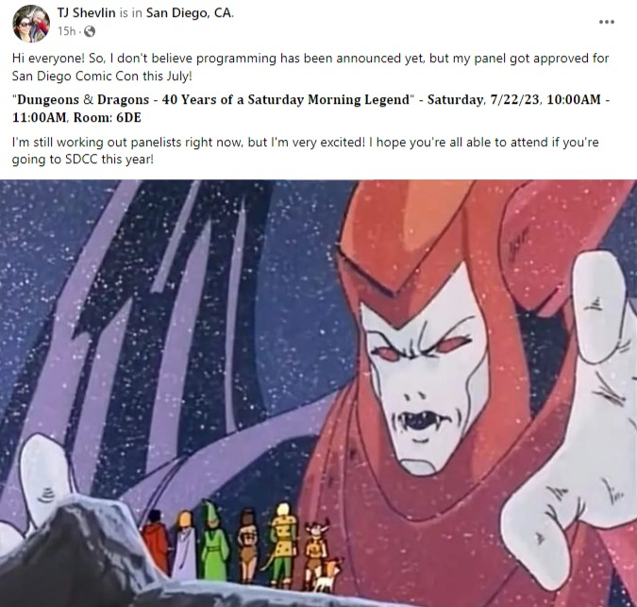Open the attached cartoon image

pos(319,394)
